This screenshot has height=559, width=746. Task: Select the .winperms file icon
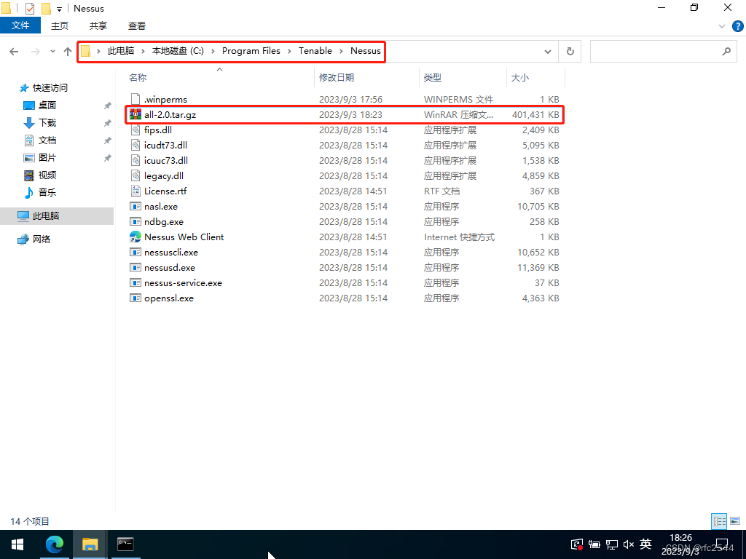[136, 99]
